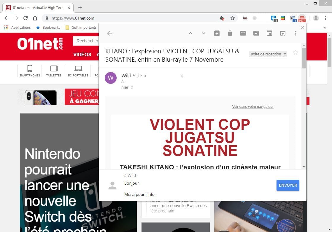
Task: Delete this email with the trash icon
Action: [230, 33]
